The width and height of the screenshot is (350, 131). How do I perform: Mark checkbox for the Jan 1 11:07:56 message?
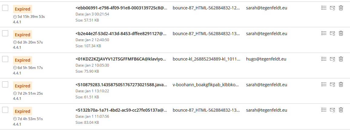point(5,110)
